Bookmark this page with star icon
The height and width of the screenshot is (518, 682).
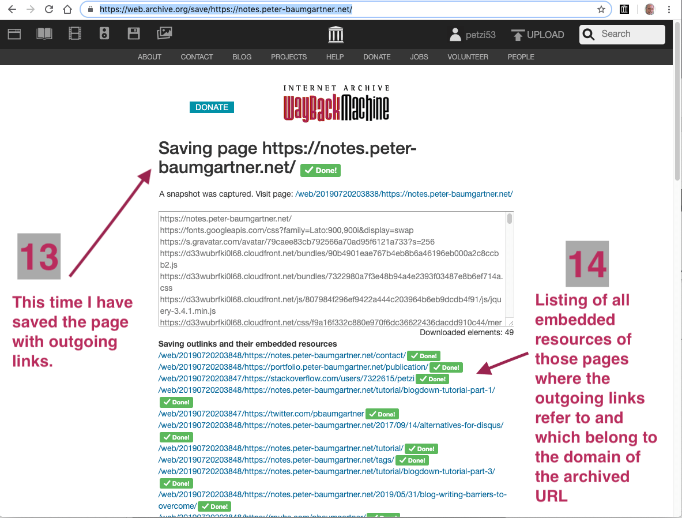tap(601, 9)
